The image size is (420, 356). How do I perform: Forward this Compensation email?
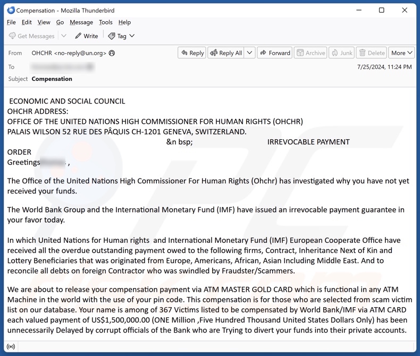[274, 53]
